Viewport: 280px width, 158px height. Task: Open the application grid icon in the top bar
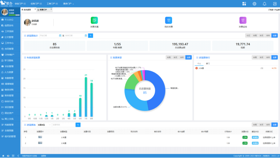[x=244, y=4]
